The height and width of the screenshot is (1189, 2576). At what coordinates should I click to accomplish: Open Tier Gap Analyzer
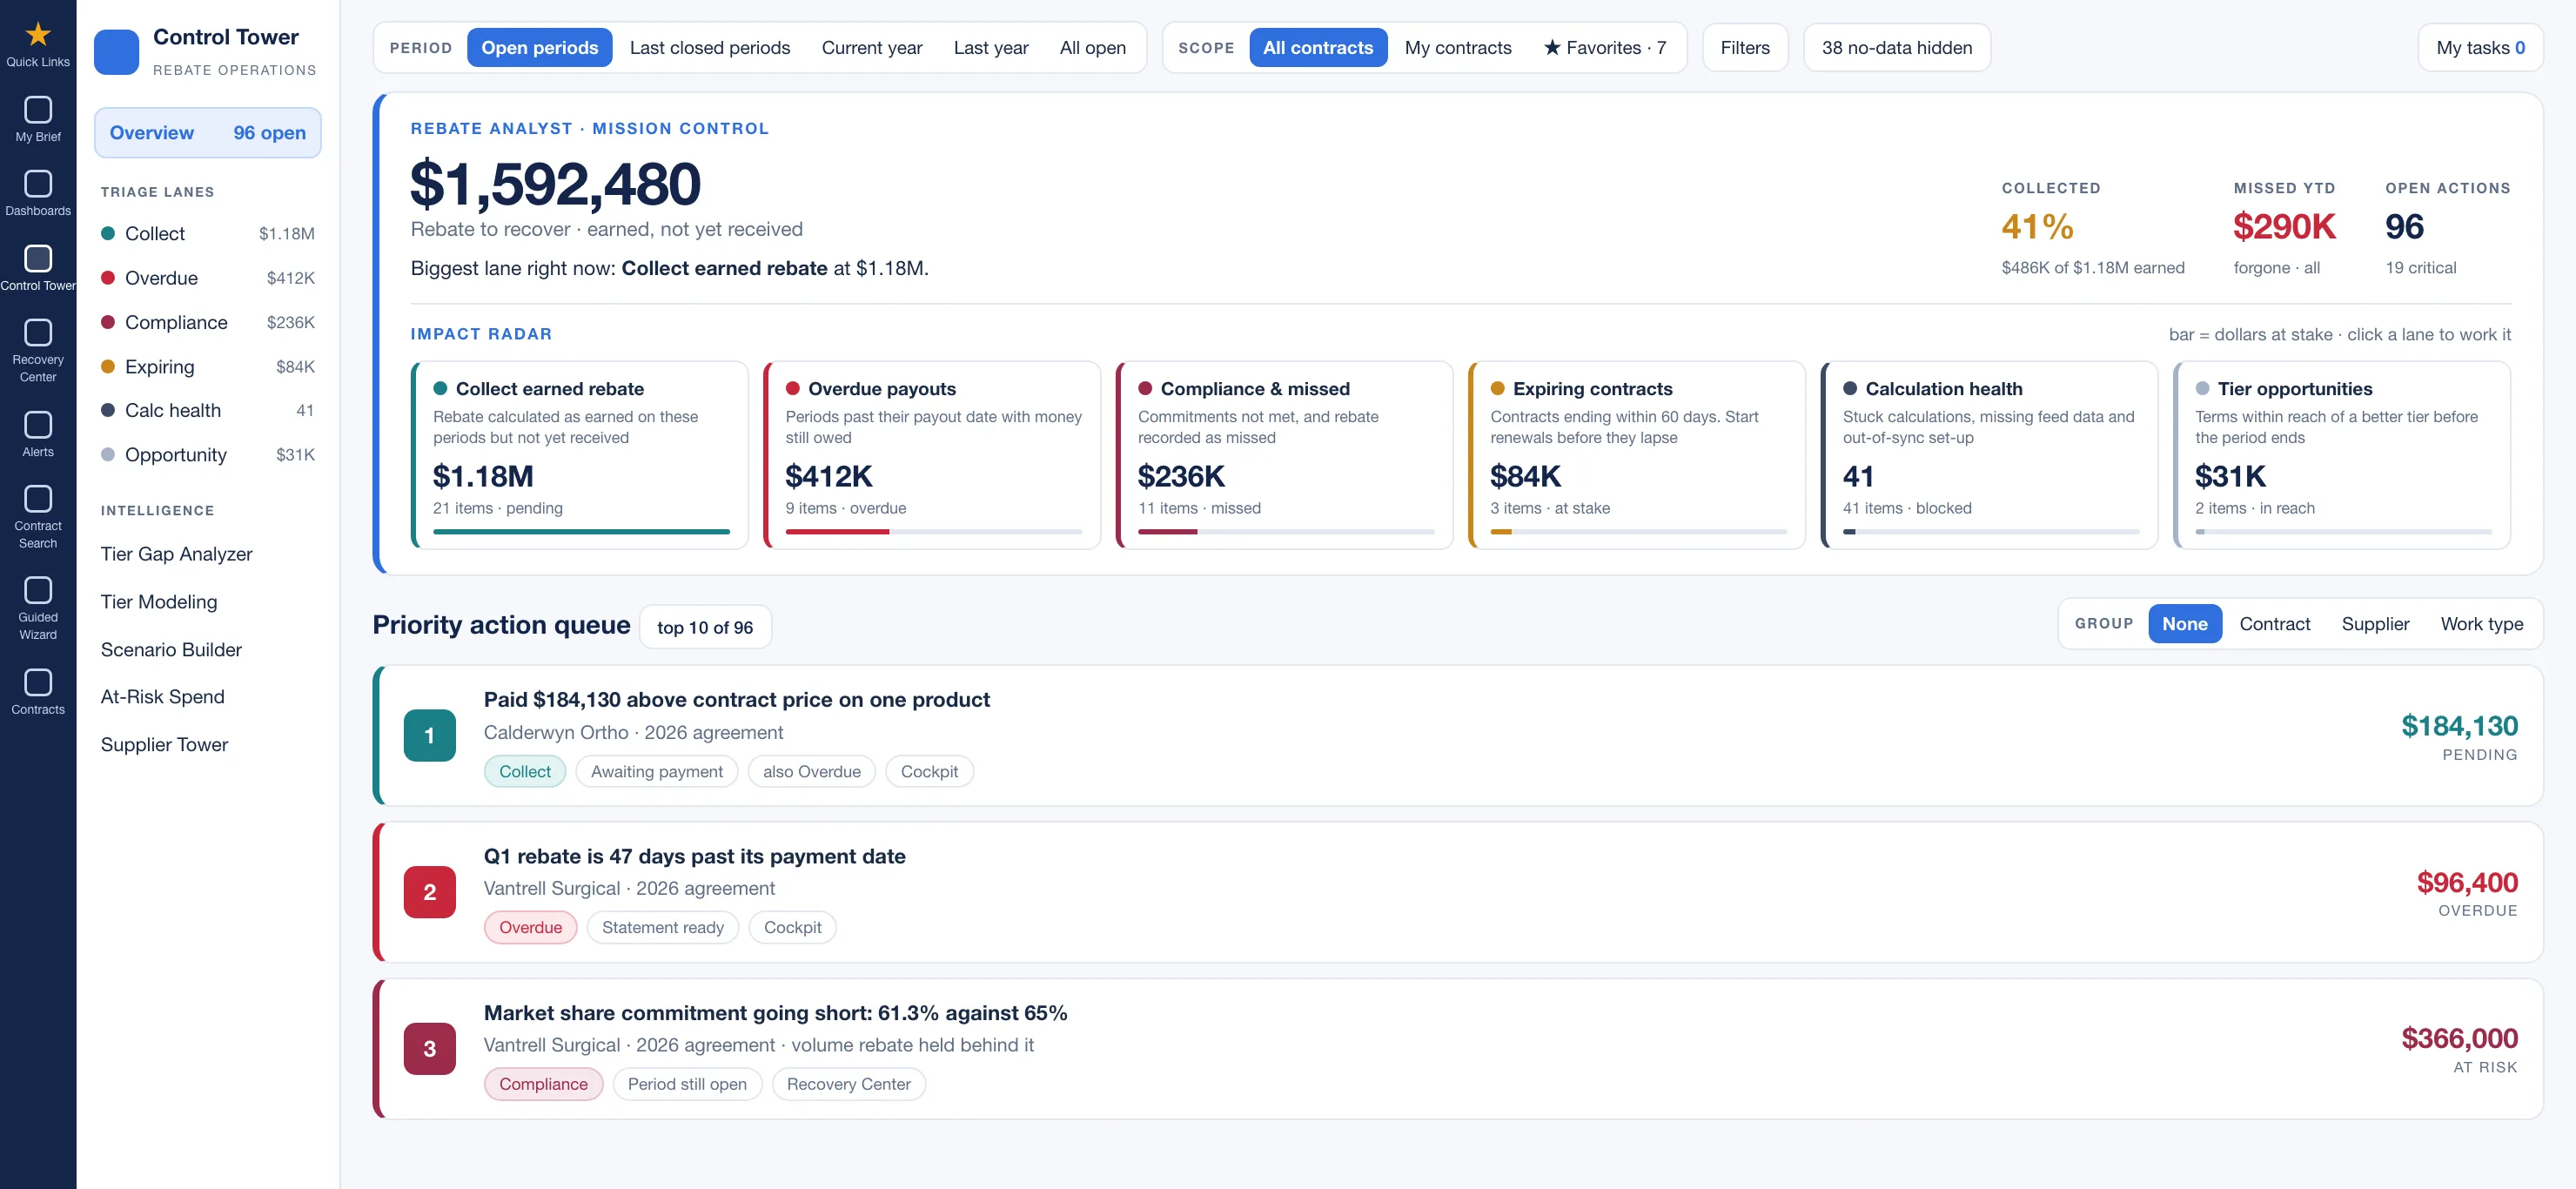tap(177, 554)
